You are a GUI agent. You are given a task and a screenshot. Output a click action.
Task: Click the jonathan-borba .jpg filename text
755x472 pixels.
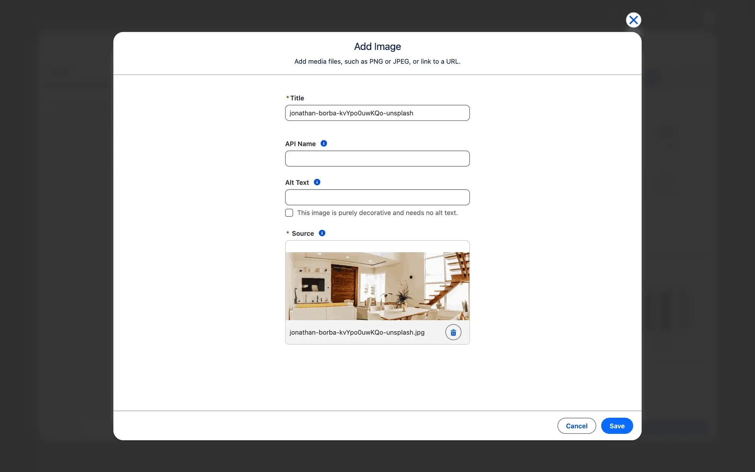(357, 332)
